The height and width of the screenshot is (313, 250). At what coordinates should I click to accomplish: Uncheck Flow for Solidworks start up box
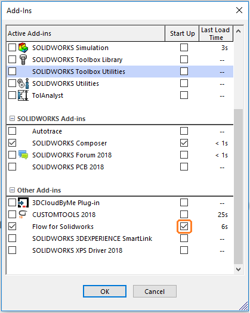tap(184, 227)
